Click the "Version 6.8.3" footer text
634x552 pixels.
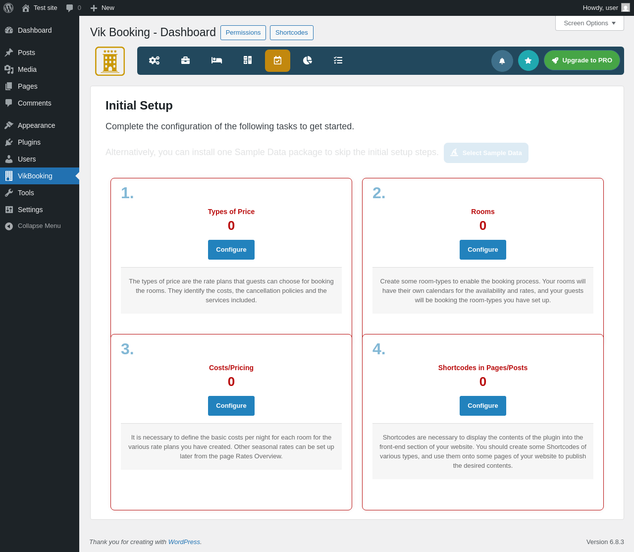pos(605,542)
